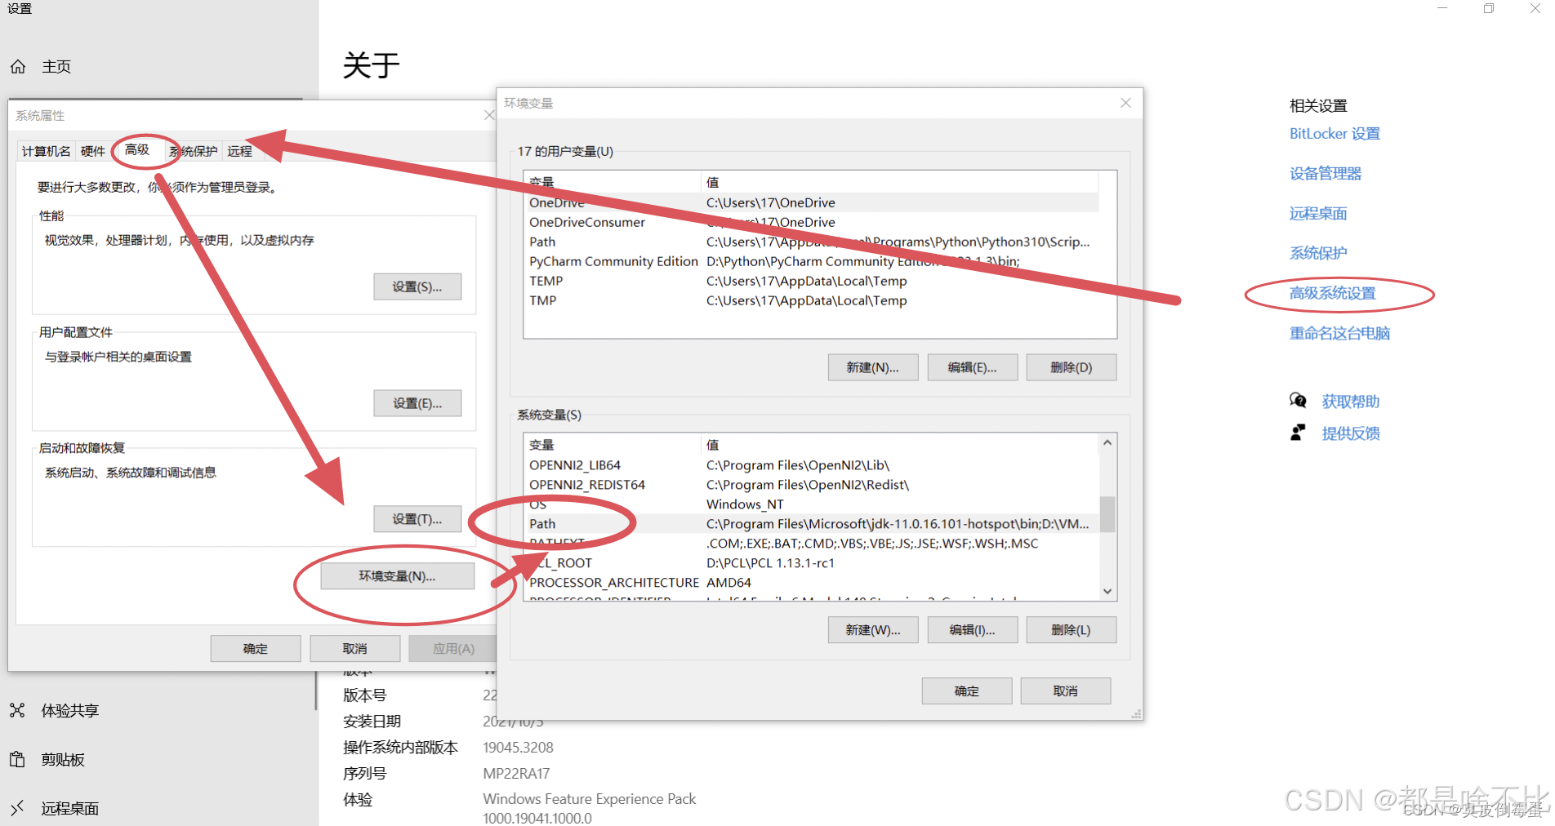Open Startup and Recovery 设置(T)... button

417,519
